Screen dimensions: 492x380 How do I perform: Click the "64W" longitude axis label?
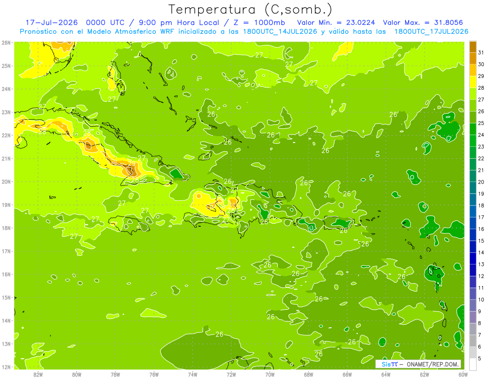386,375
